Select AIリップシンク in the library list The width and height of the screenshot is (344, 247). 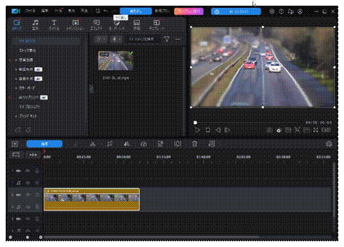29,97
